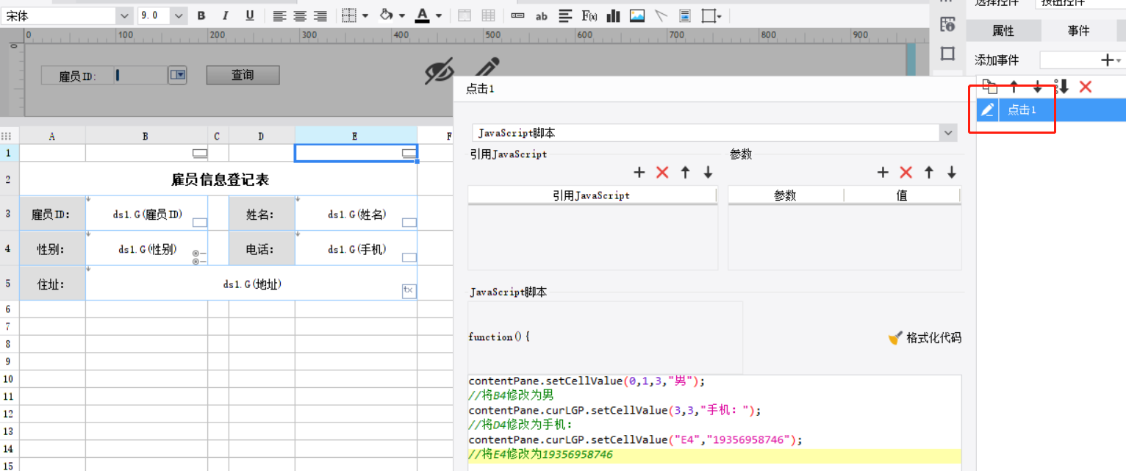Insert formula F(x) element
Image resolution: width=1126 pixels, height=471 pixels.
point(589,15)
